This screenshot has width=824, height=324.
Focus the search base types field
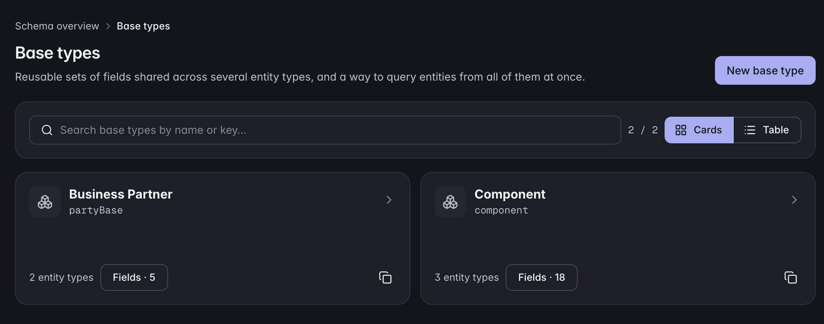click(x=325, y=130)
